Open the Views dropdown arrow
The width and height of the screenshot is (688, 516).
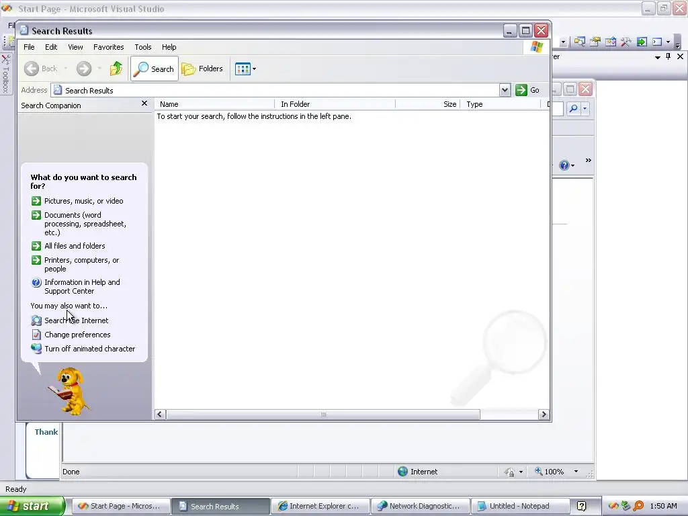coord(255,69)
